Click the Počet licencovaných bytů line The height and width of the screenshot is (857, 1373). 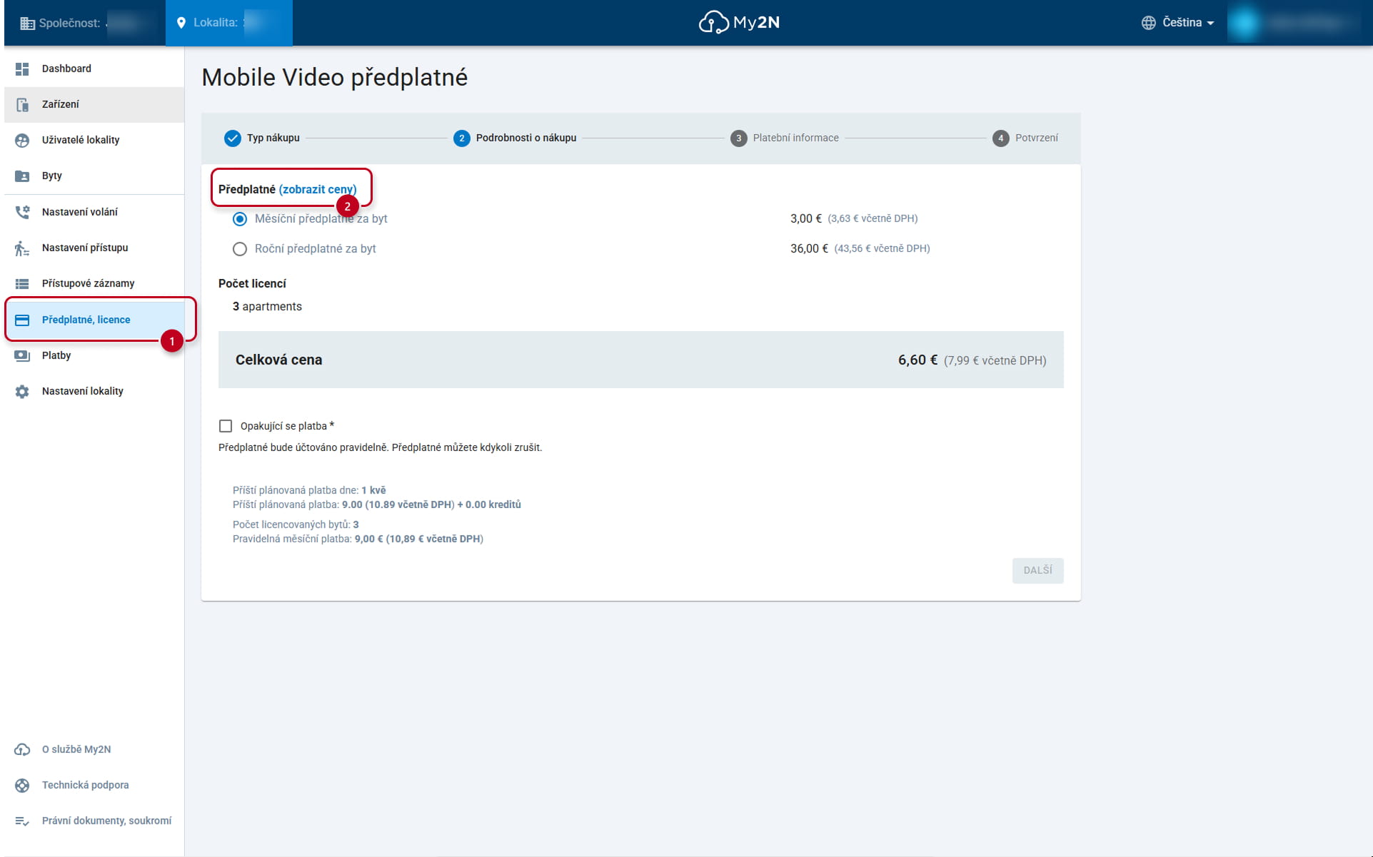[x=296, y=524]
